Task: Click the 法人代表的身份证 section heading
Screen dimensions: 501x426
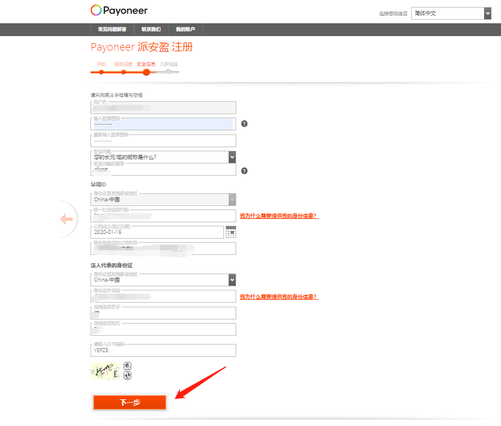Action: pyautogui.click(x=111, y=265)
